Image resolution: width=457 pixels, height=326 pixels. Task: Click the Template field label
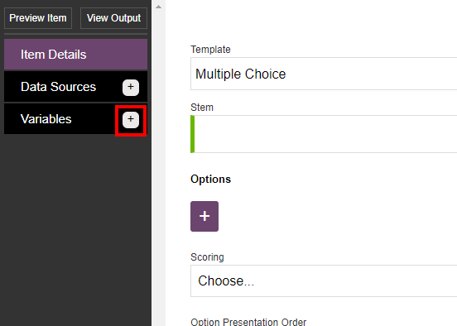210,50
